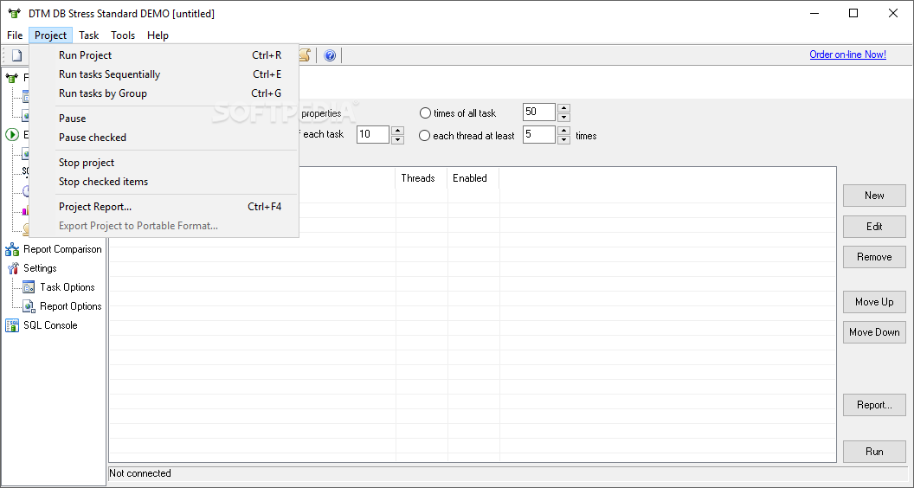
Task: Decrease the times of all task value 50
Action: tap(563, 117)
